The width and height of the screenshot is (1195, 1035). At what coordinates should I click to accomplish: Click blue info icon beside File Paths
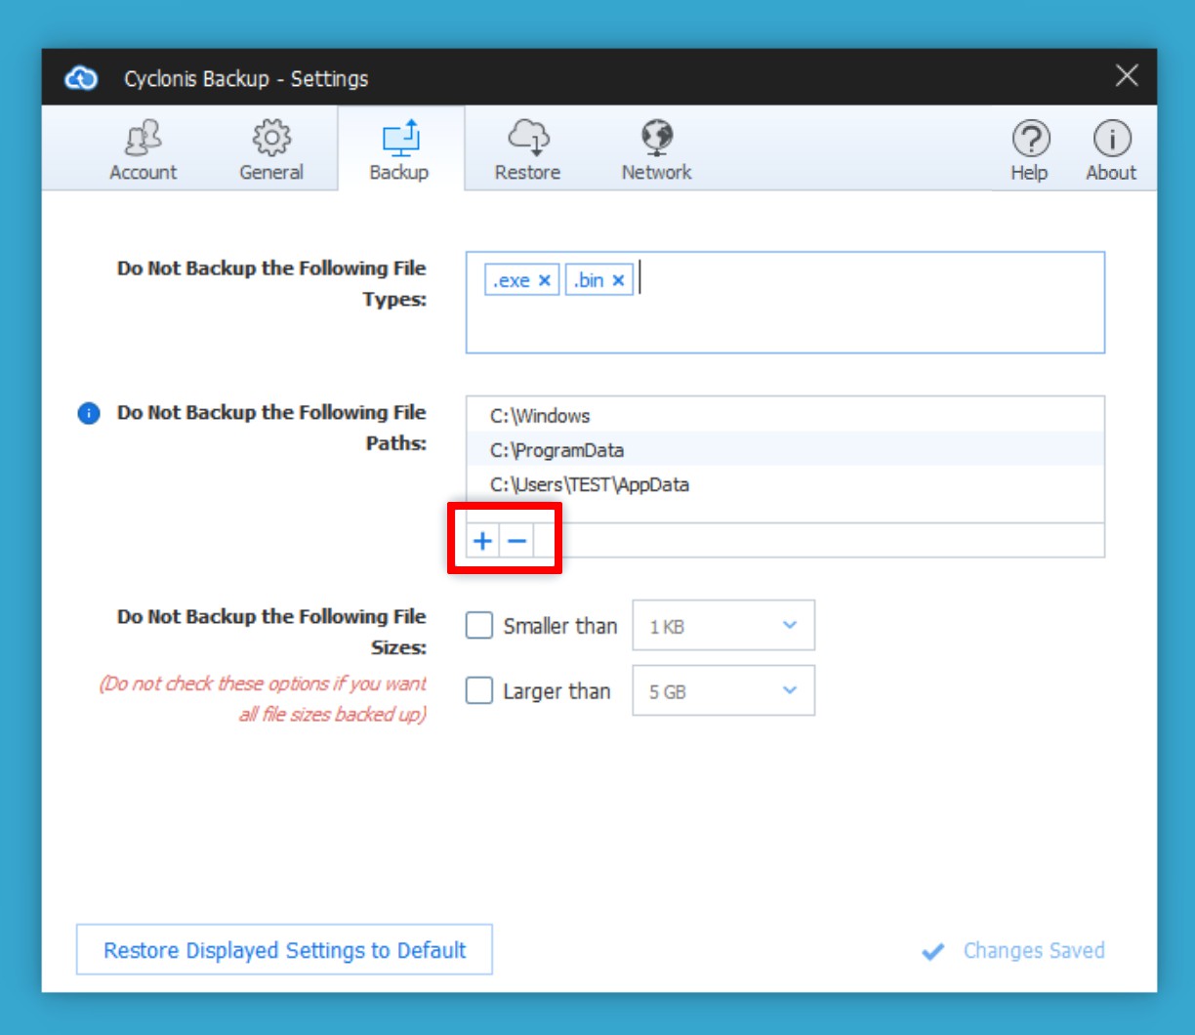click(x=89, y=414)
